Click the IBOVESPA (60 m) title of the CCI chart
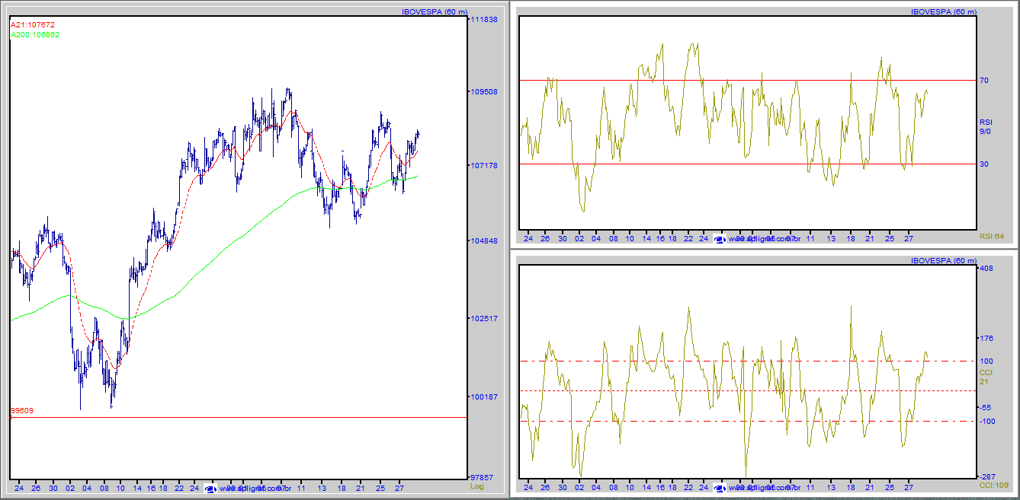Screen dimensions: 1020x500 pos(943,260)
